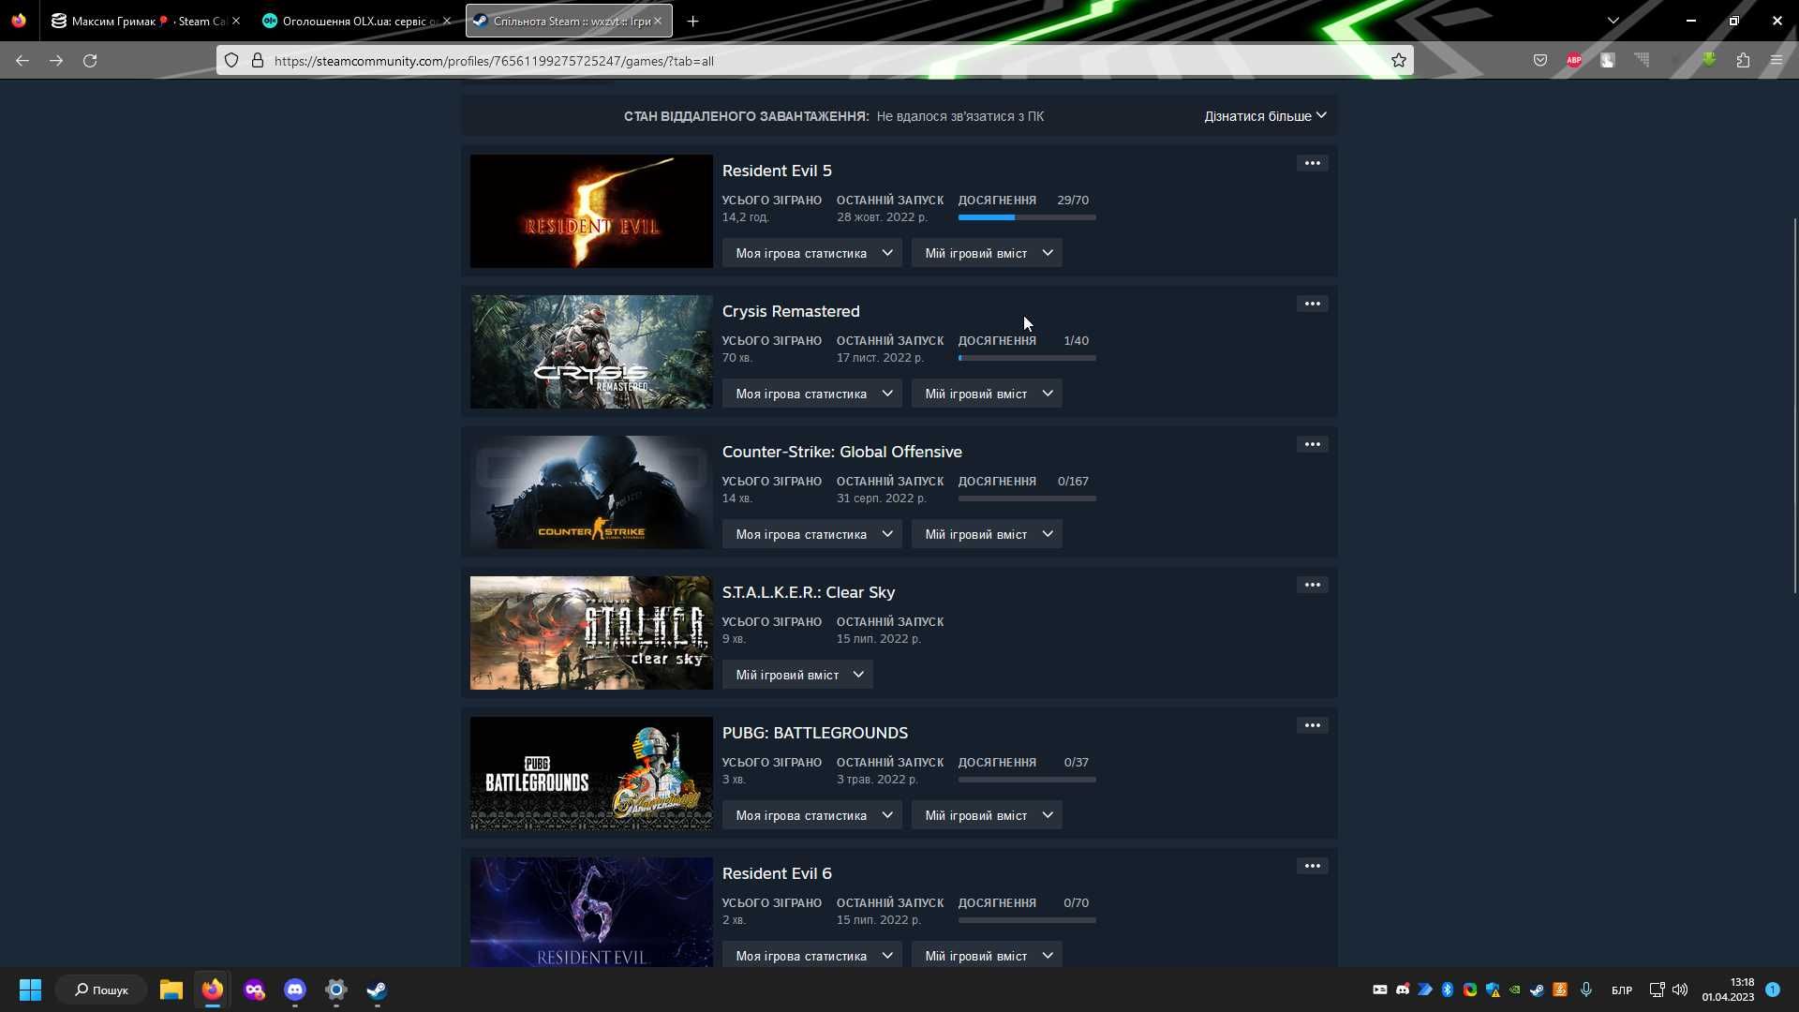Open the options menu for Crysis Remastered

click(x=1312, y=304)
